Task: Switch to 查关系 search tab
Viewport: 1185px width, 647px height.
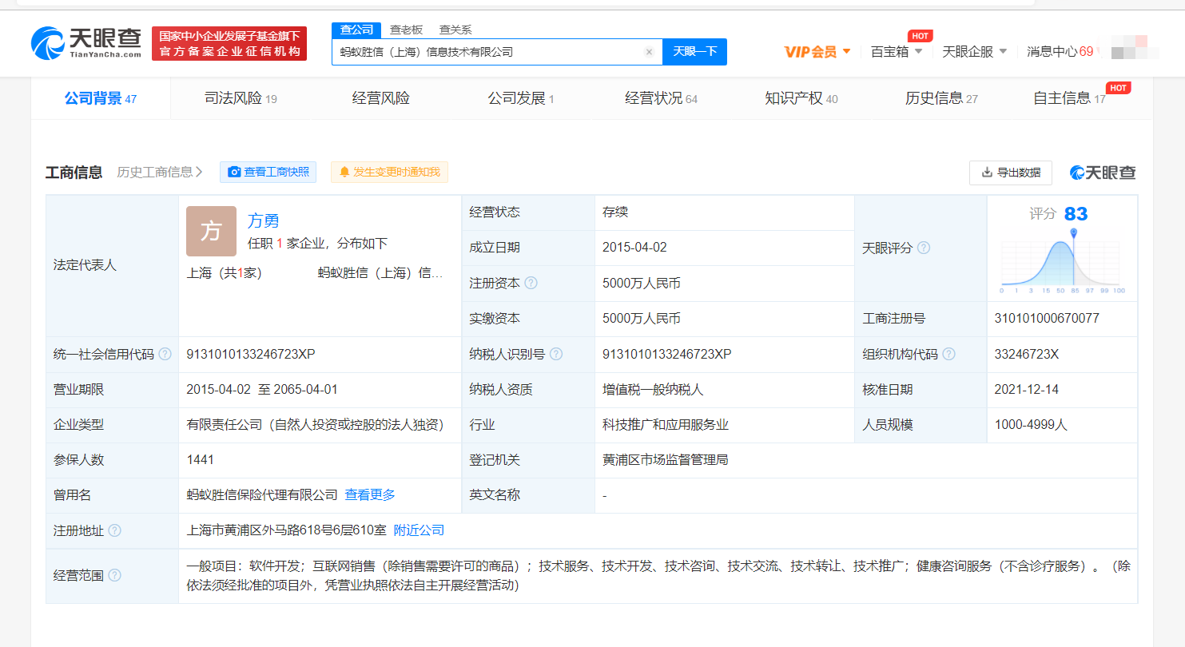Action: (x=455, y=30)
